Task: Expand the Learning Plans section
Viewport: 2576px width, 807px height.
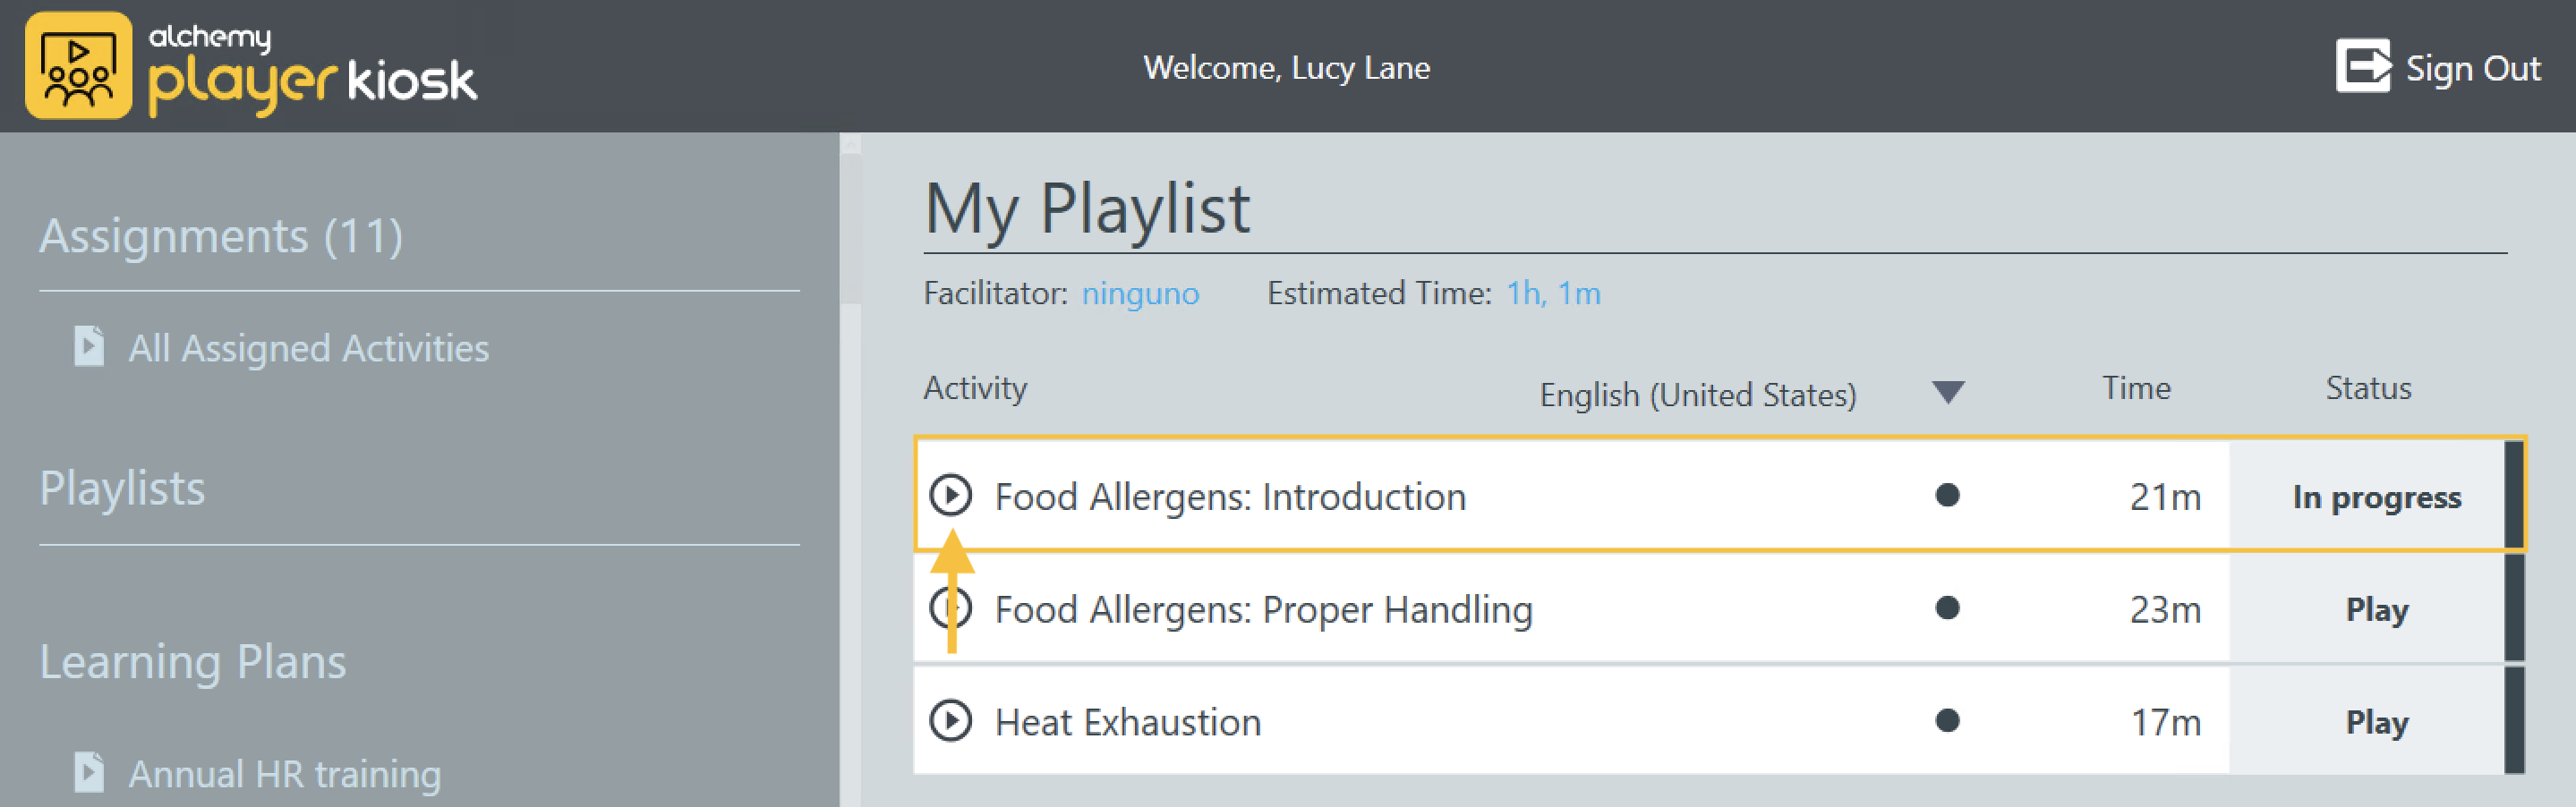Action: (193, 662)
